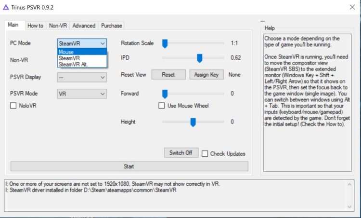Switch to the Advanced tab
The width and height of the screenshot is (361, 218).
pos(84,26)
